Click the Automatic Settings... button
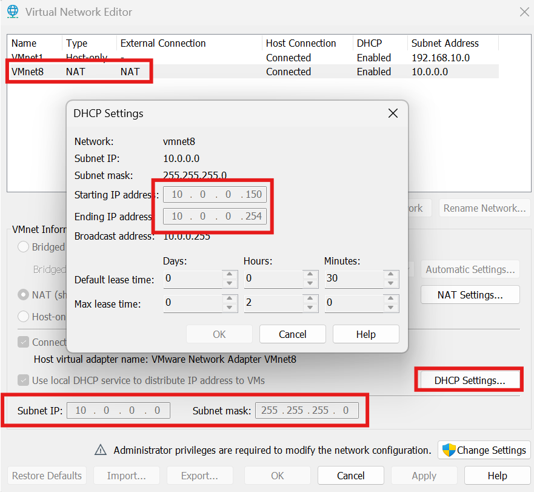This screenshot has height=492, width=534. [x=470, y=269]
